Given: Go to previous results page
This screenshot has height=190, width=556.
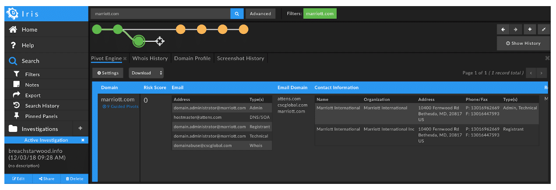Looking at the screenshot, I should click(x=531, y=73).
